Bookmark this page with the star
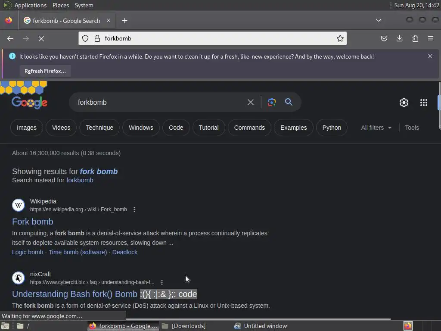 [340, 38]
